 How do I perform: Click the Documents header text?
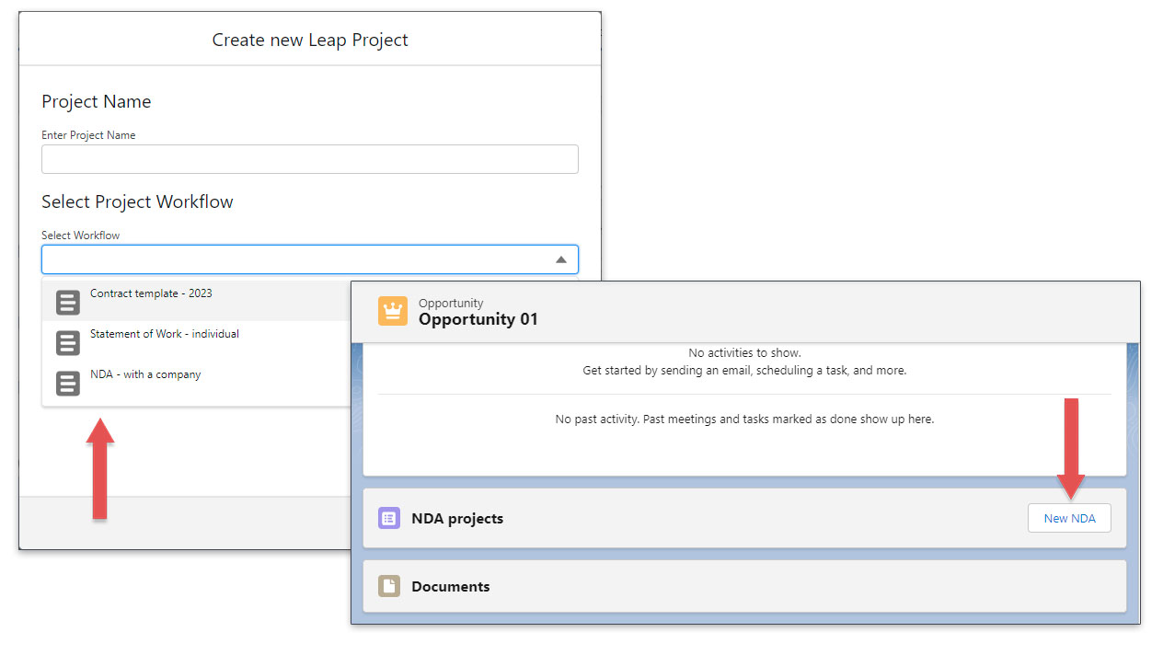tap(451, 586)
